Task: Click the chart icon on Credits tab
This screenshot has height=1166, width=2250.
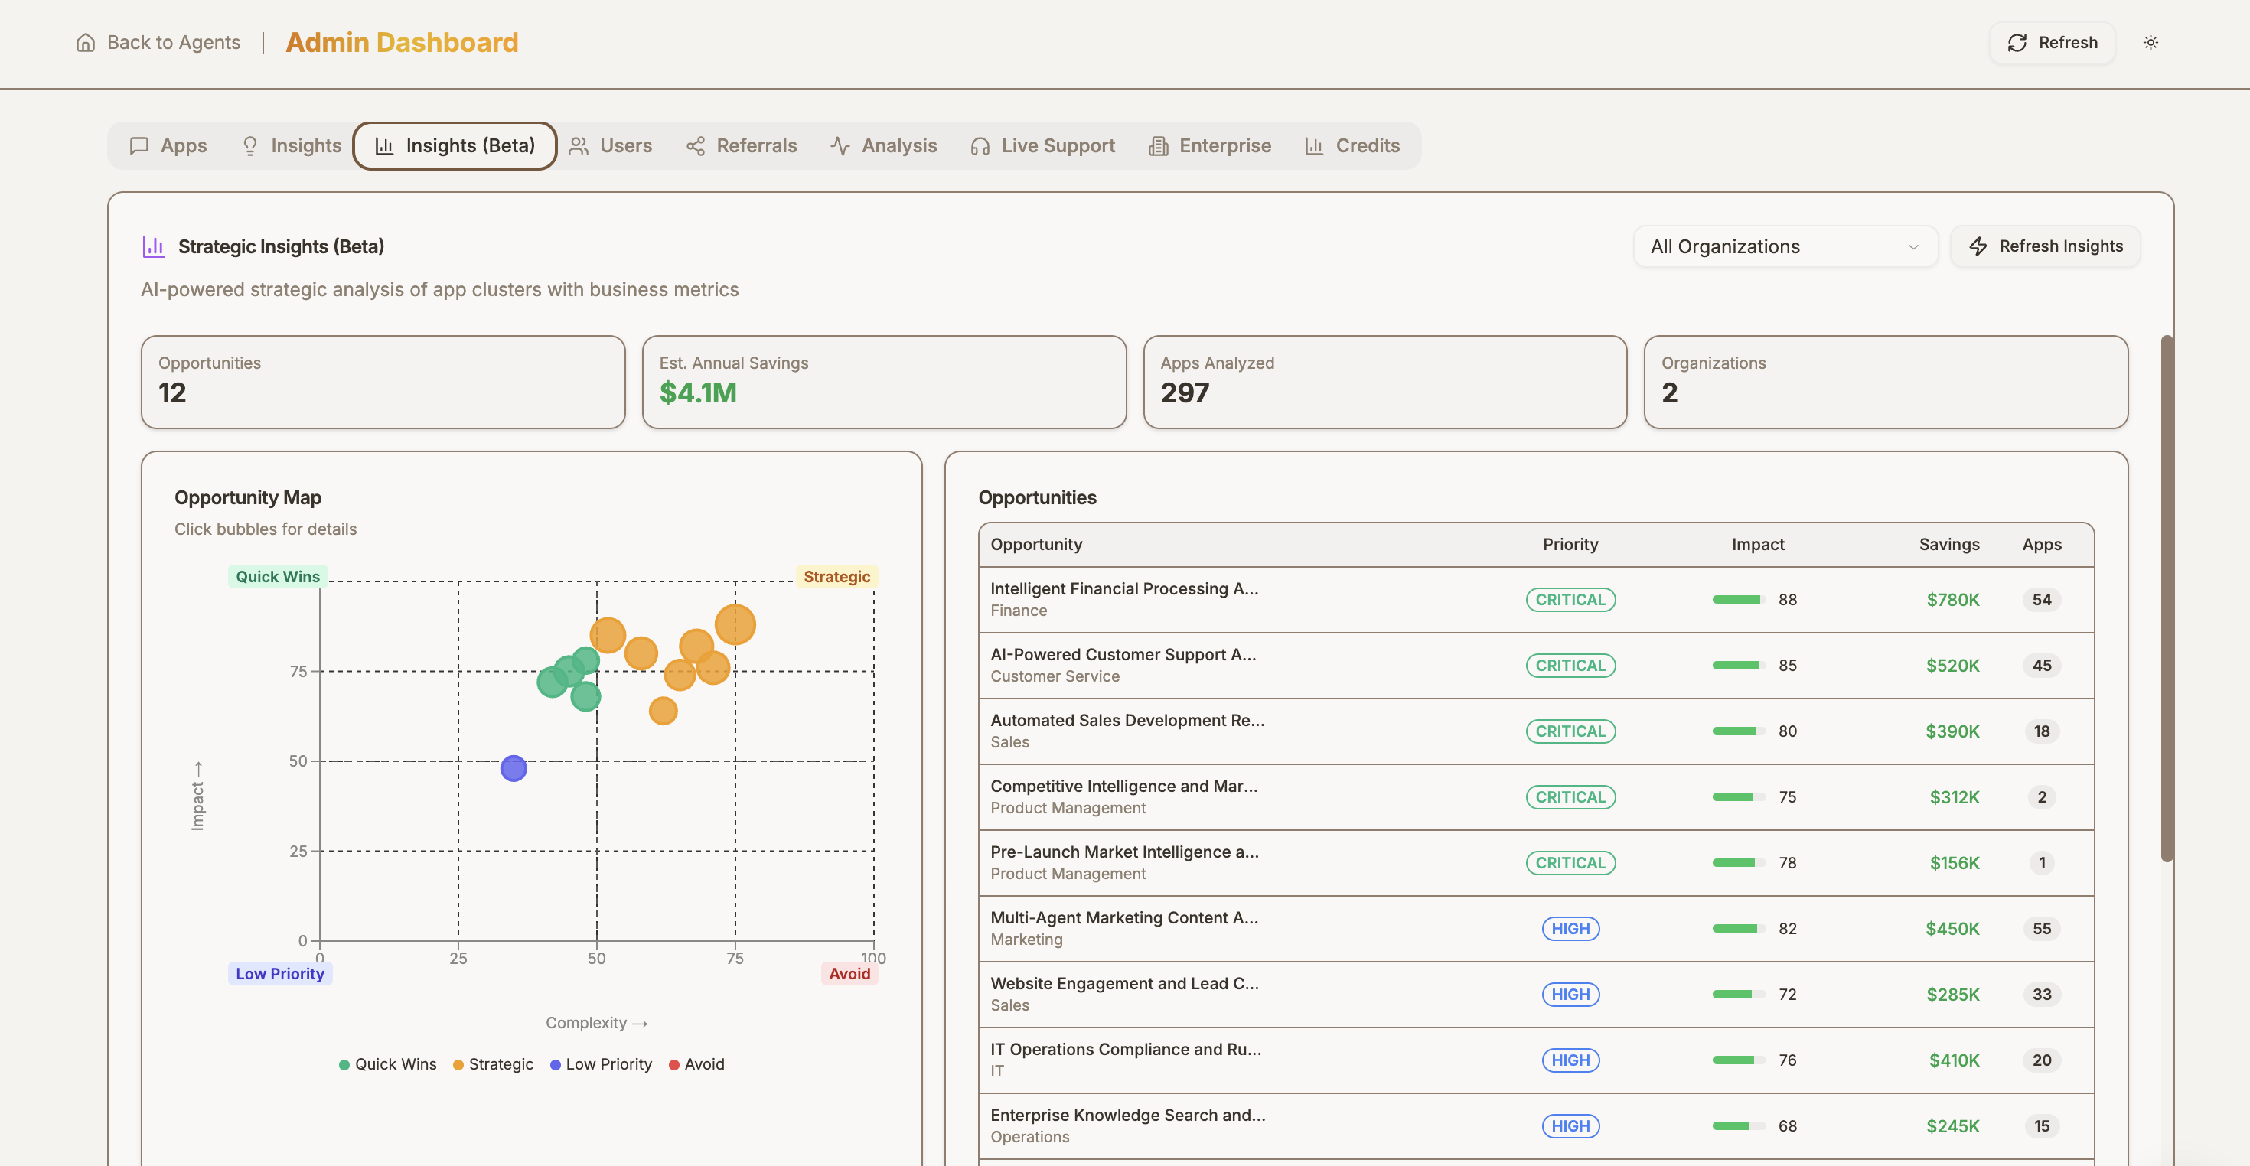Action: click(x=1315, y=146)
